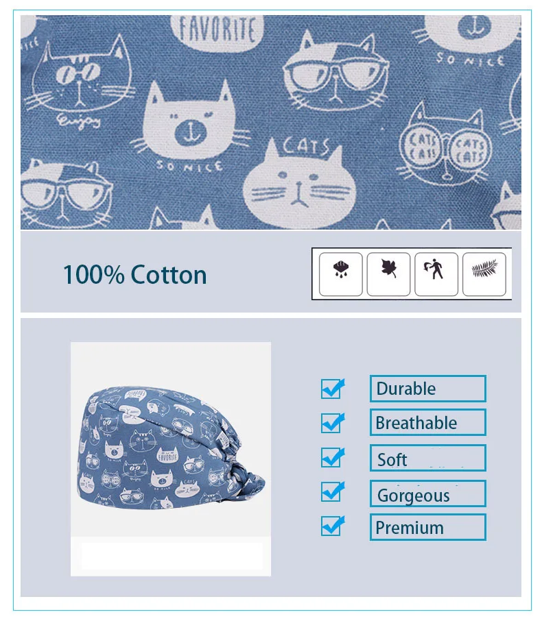
Task: Toggle the checkbox beside Durable
Action: [332, 389]
